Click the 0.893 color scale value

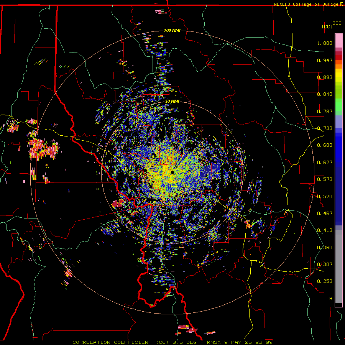point(325,77)
